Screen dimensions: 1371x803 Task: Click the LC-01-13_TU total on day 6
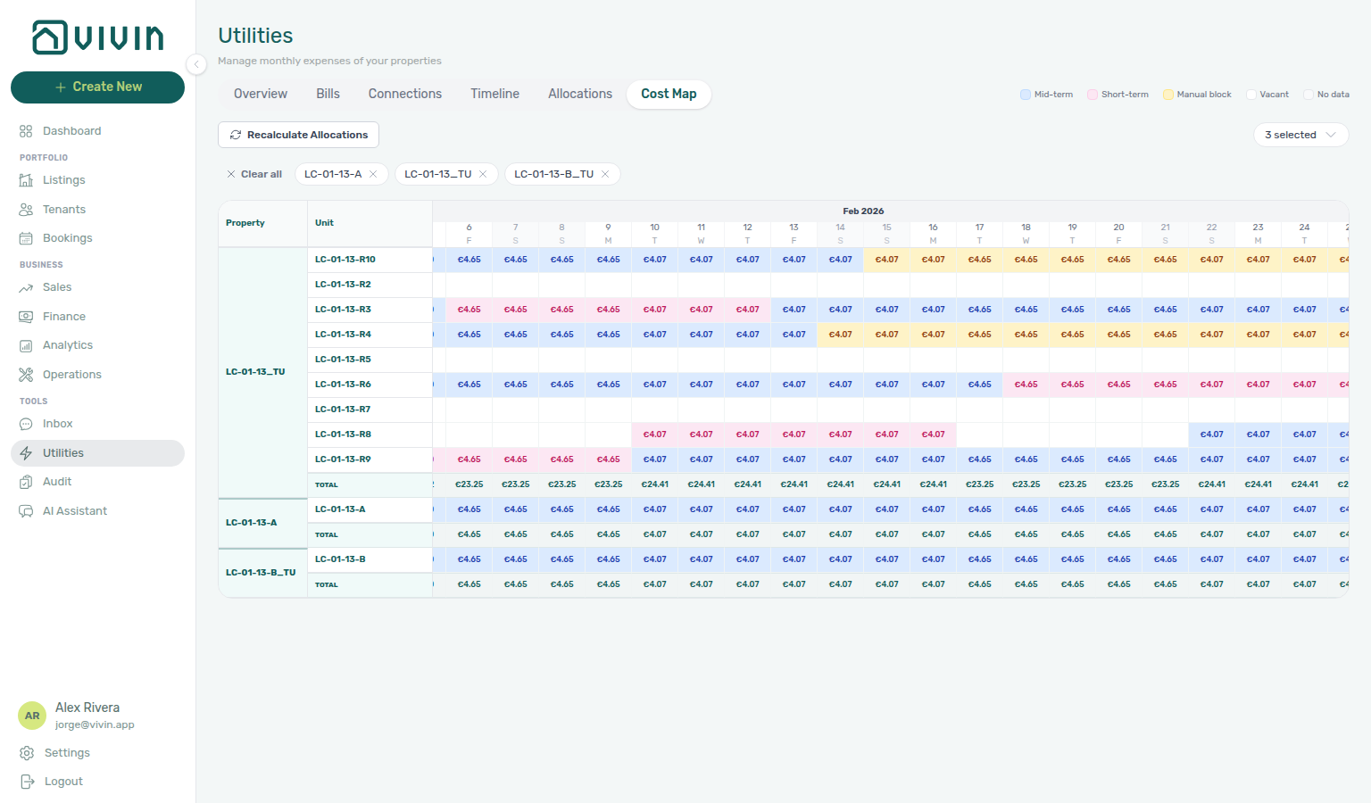[469, 484]
